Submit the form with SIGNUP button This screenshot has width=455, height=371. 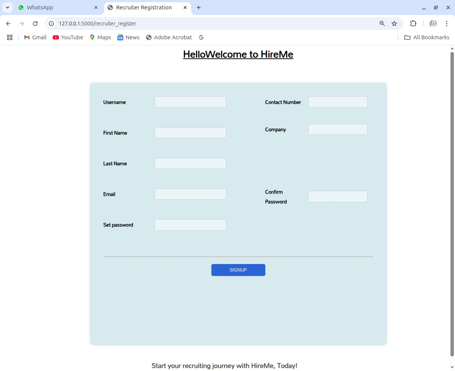coord(238,270)
